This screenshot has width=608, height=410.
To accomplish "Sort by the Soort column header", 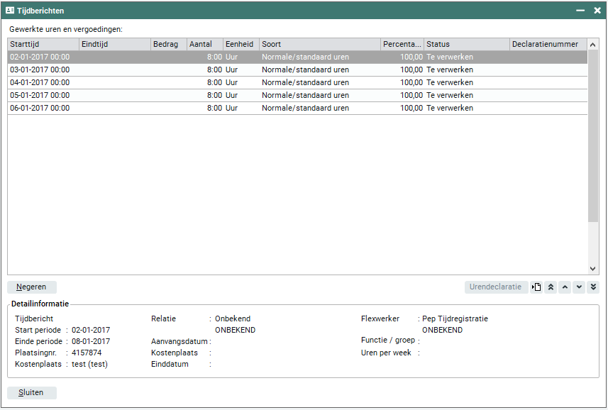I will [319, 44].
